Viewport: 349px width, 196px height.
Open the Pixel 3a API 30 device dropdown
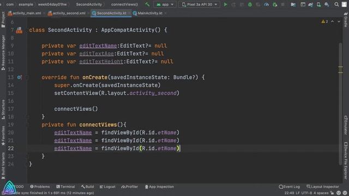pyautogui.click(x=199, y=4)
